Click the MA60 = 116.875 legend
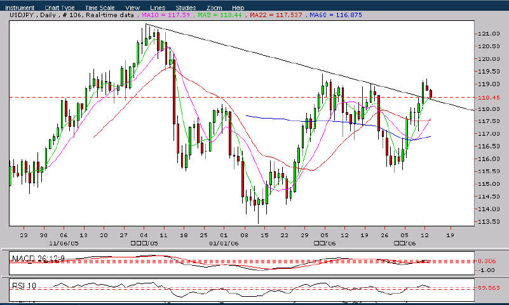The width and height of the screenshot is (509, 305). coord(336,15)
